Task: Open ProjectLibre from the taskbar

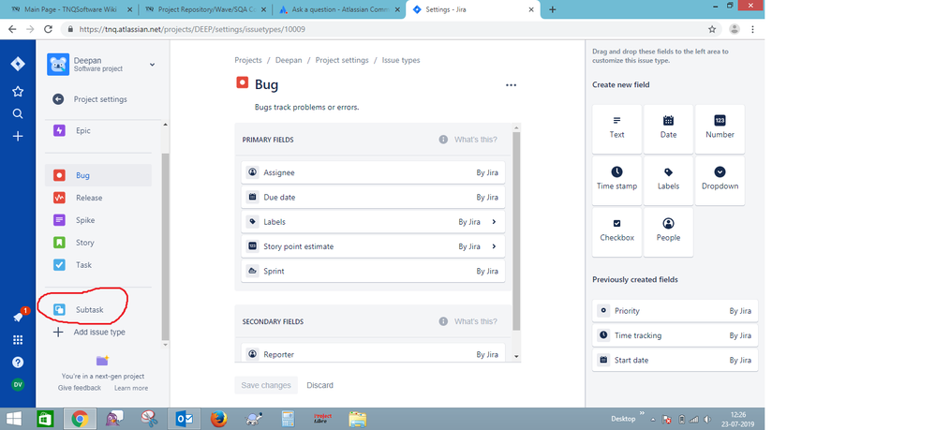Action: tap(322, 420)
